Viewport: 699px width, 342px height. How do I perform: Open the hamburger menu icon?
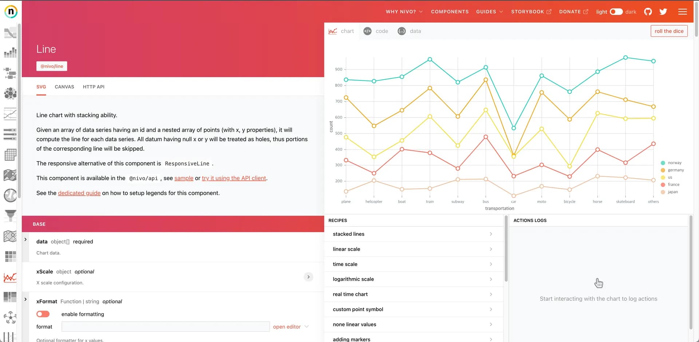point(683,12)
